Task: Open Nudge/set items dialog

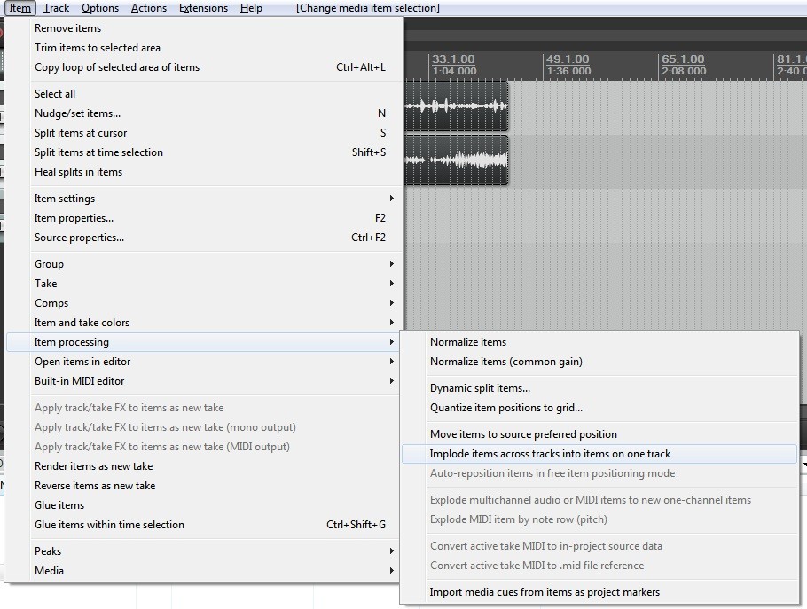Action: click(204, 113)
